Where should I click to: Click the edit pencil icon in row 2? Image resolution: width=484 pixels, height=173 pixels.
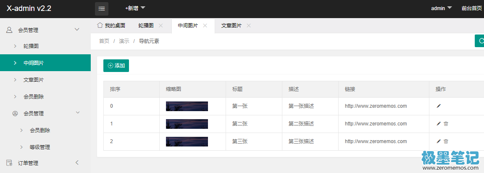439,141
